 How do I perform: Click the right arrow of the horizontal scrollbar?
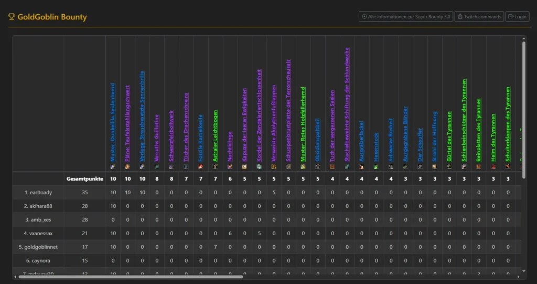click(518, 277)
